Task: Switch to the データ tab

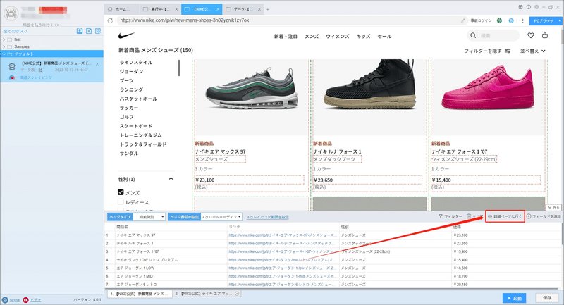Action: 242,9
